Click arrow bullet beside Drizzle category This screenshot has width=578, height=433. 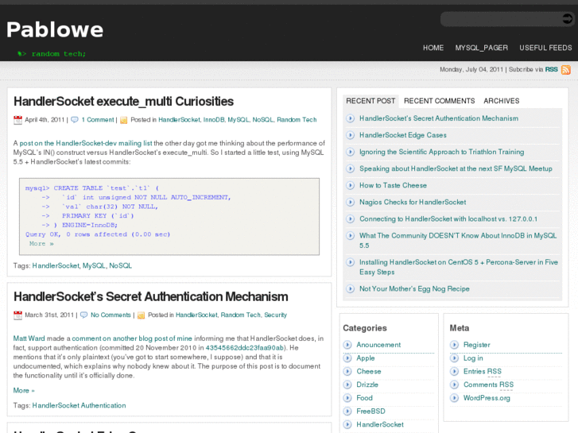[347, 385]
